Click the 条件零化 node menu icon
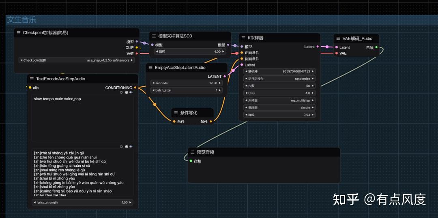The image size is (438, 218). [176, 113]
